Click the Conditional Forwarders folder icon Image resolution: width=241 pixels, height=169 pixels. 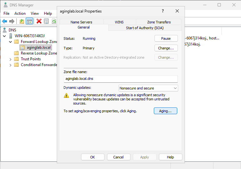click(x=16, y=65)
